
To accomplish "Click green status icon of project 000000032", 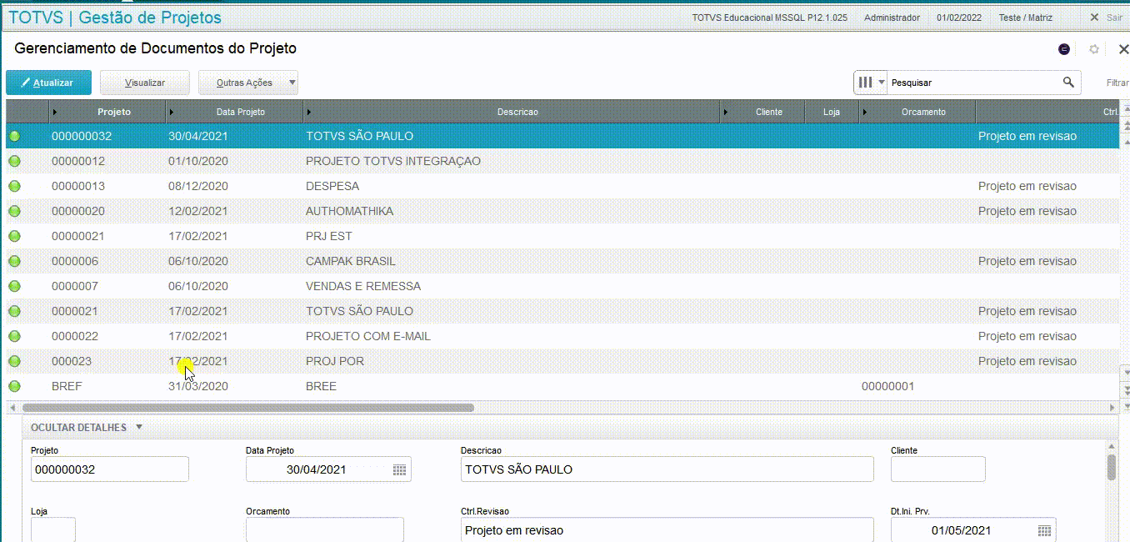I will [14, 136].
